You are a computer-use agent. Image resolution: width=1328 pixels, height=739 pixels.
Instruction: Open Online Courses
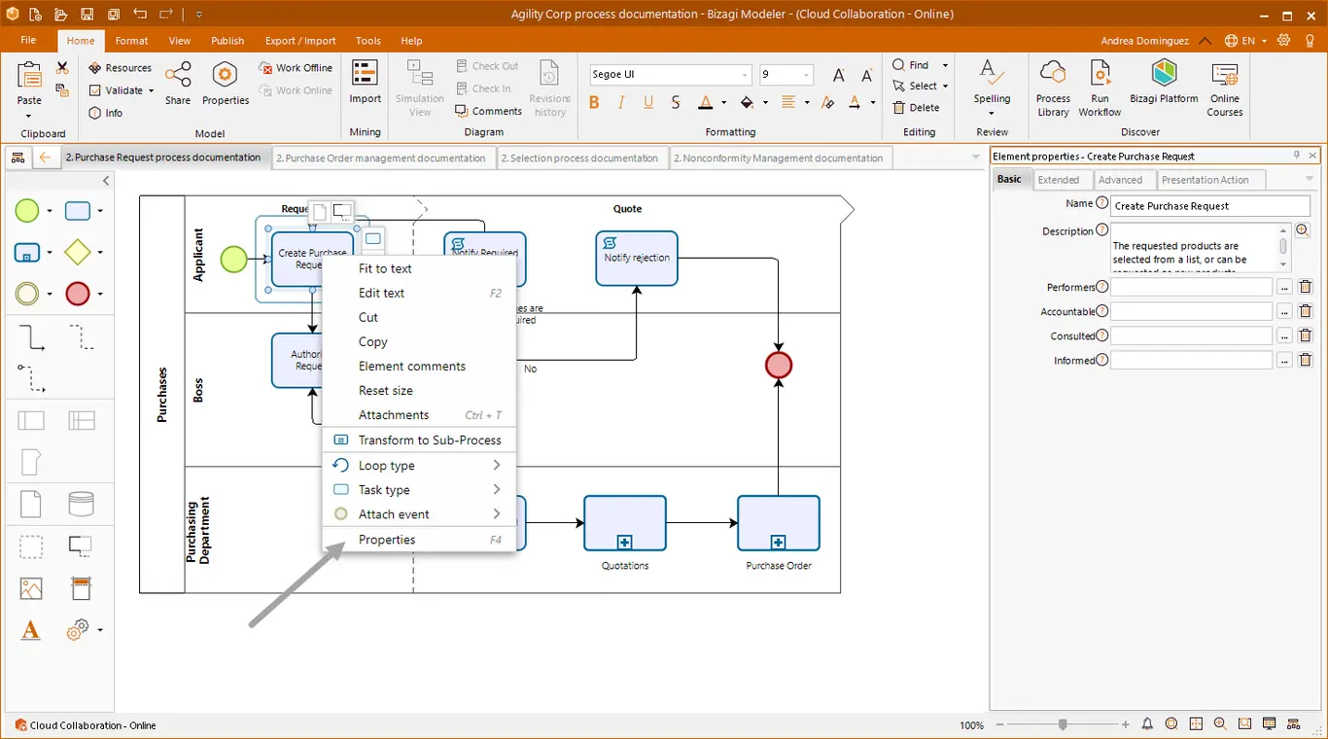[x=1225, y=88]
